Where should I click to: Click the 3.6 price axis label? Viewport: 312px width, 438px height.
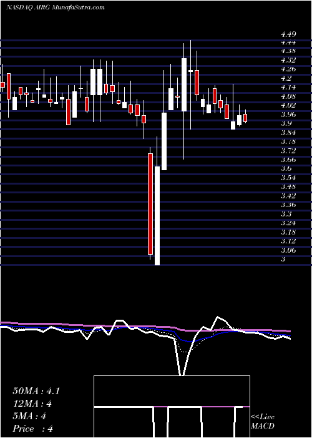(x=286, y=169)
